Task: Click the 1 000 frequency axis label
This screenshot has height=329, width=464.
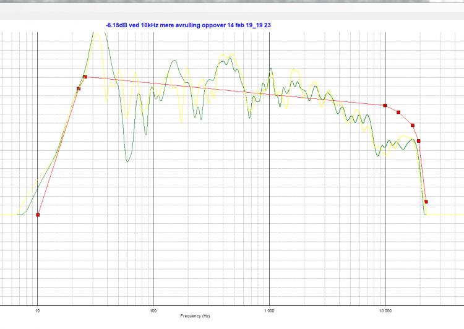Action: click(x=269, y=310)
